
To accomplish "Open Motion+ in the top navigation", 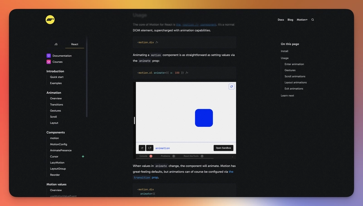I will click(302, 19).
